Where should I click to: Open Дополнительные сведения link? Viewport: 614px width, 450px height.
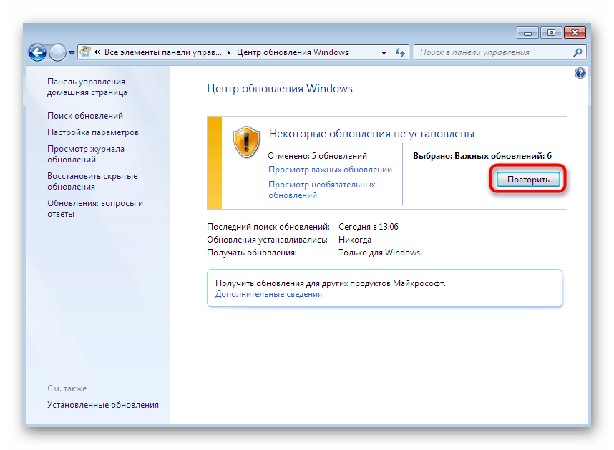click(x=268, y=294)
